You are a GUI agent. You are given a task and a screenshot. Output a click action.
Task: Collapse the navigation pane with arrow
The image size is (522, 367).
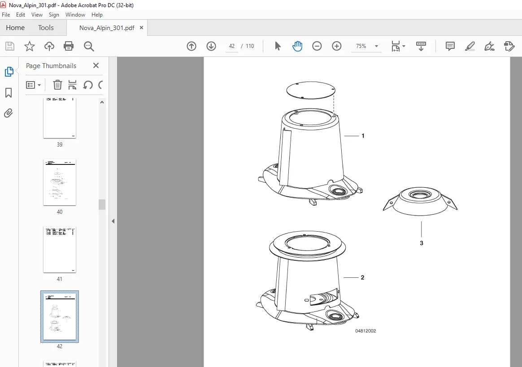click(113, 221)
